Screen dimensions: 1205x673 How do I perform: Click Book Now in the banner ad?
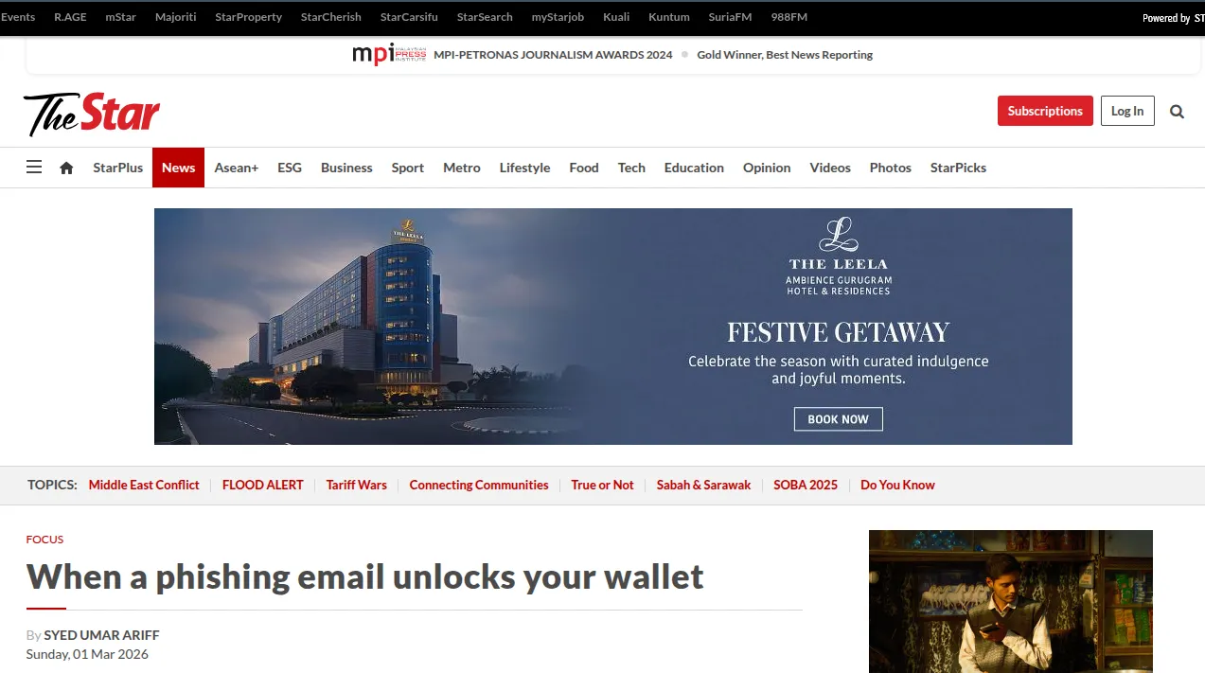[838, 419]
